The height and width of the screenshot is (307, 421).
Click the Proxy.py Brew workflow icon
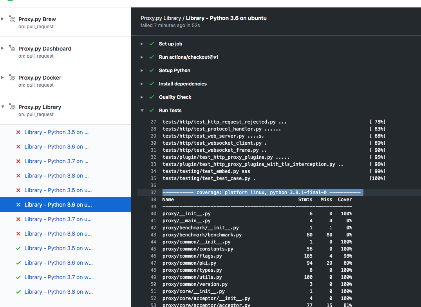point(12,18)
